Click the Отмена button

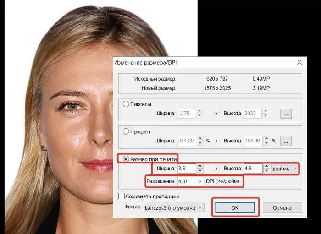point(282,207)
